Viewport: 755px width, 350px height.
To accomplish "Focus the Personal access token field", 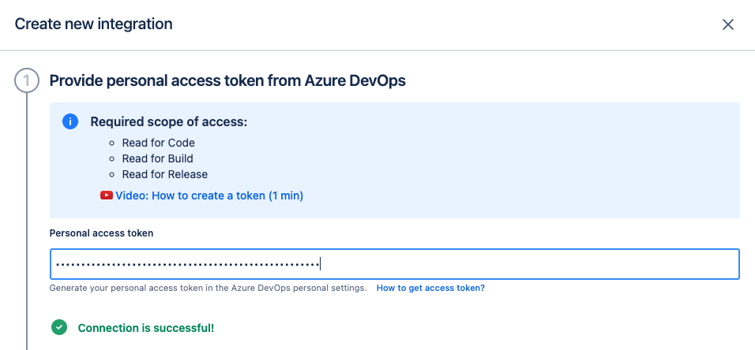I will 394,264.
